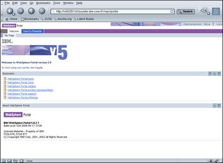Image resolution: width=223 pixels, height=163 pixels.
Task: Open the back button history dropdown arrow
Action: [x=14, y=14]
